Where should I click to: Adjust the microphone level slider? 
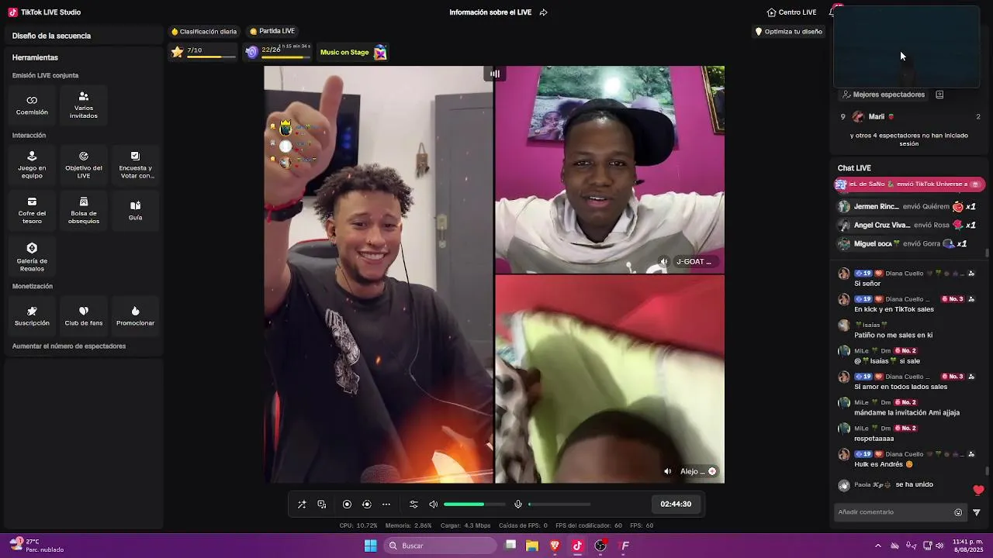(559, 505)
